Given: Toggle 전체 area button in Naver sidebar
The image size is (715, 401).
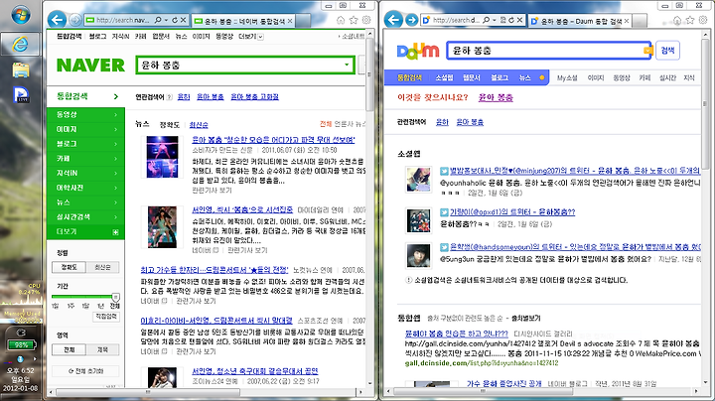Looking at the screenshot, I should tap(69, 349).
